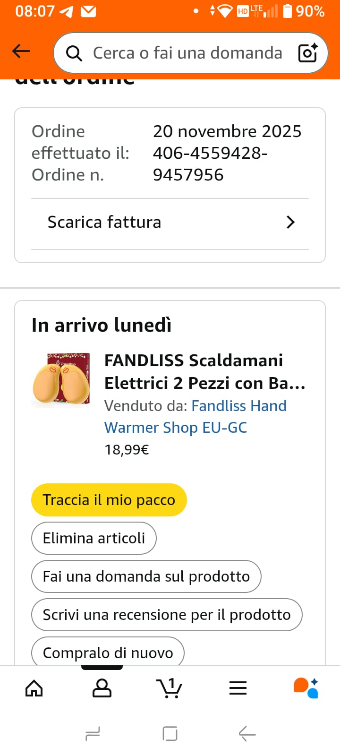
Task: Go to Home tab icon
Action: pyautogui.click(x=34, y=688)
